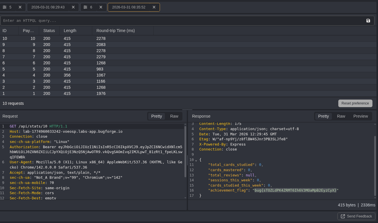This screenshot has width=378, height=223.
Task: Close the 2026-03-31 08:35:52 tab
Action: pyautogui.click(x=154, y=7)
